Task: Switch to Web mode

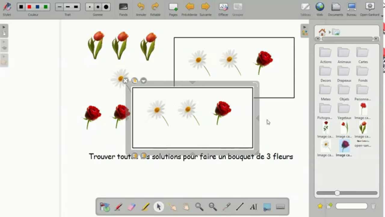Action: [320, 9]
